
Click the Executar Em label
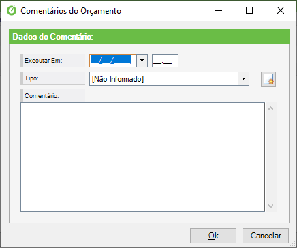44,61
